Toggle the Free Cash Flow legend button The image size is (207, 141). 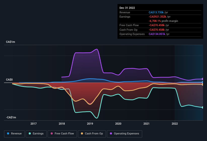(62, 134)
